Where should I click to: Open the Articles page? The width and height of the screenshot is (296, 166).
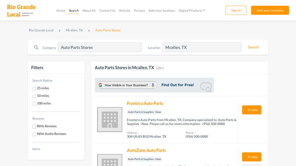125,11
